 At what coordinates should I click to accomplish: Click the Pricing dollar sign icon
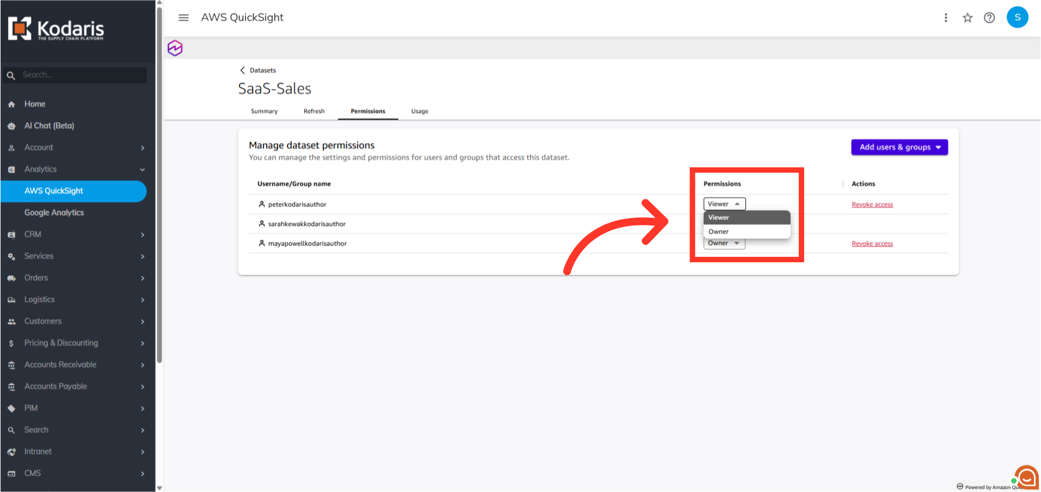[11, 343]
